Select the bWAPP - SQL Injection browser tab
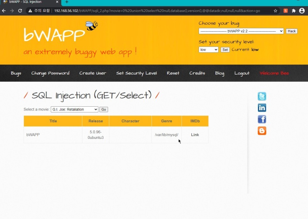308x219 pixels. [x=31, y=2]
